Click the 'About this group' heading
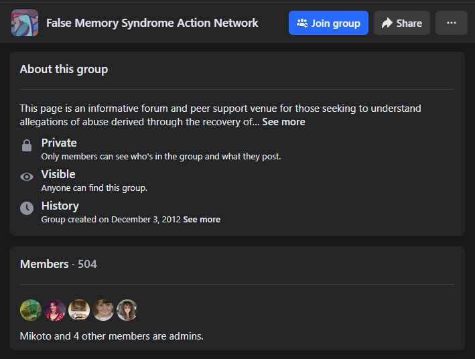The width and height of the screenshot is (475, 359). tap(64, 69)
